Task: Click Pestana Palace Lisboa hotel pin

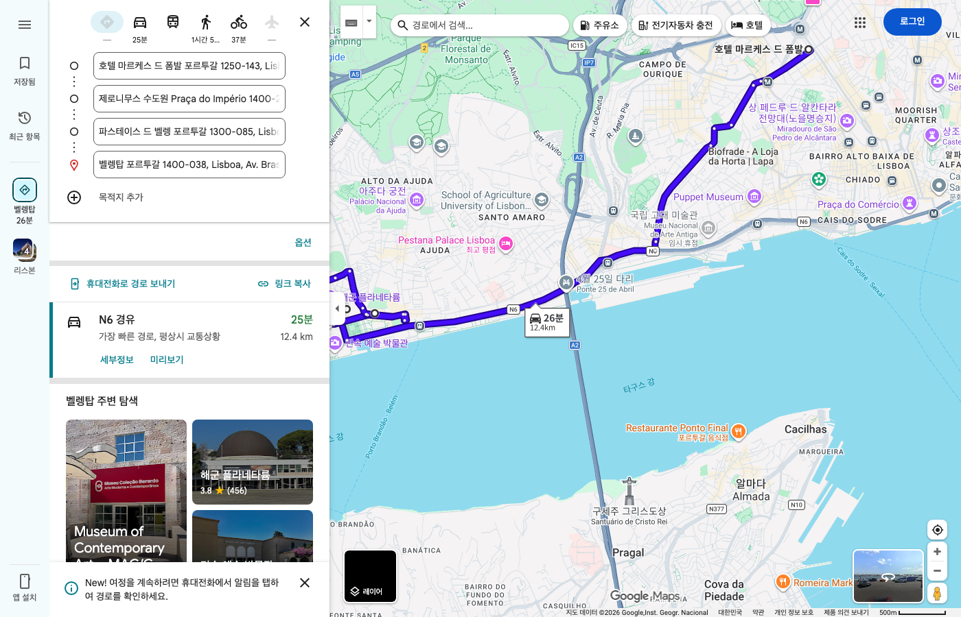Action: [506, 243]
